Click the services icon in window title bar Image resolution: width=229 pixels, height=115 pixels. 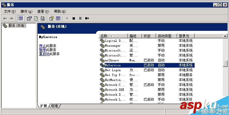[4, 5]
